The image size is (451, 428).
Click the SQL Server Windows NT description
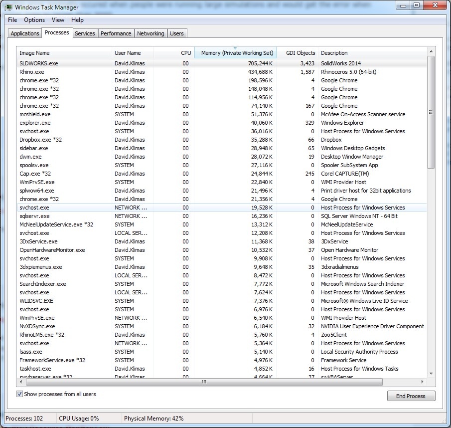click(x=359, y=216)
